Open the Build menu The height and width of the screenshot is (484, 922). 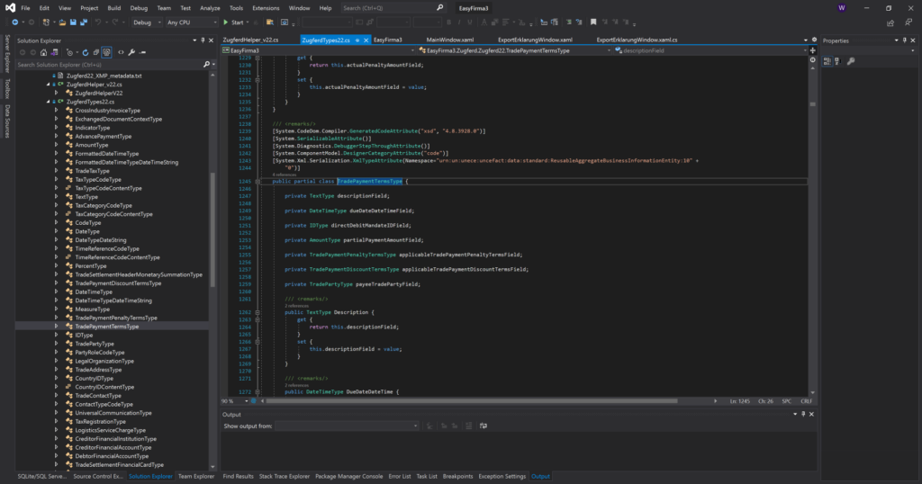pos(114,8)
